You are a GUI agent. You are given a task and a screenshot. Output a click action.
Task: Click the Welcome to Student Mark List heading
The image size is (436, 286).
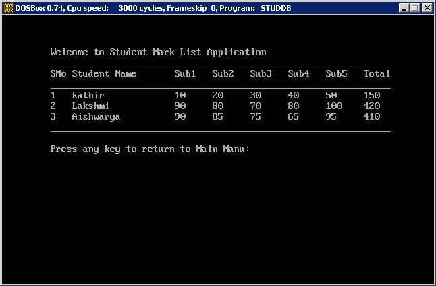(158, 52)
